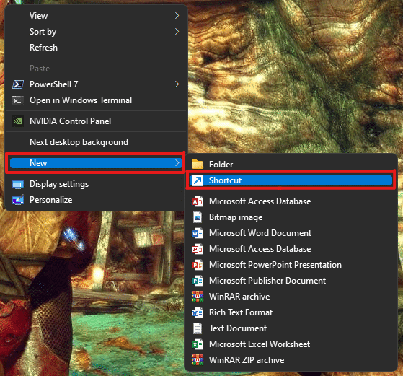The image size is (403, 376).
Task: Click the yellow Folder icon
Action: point(198,165)
